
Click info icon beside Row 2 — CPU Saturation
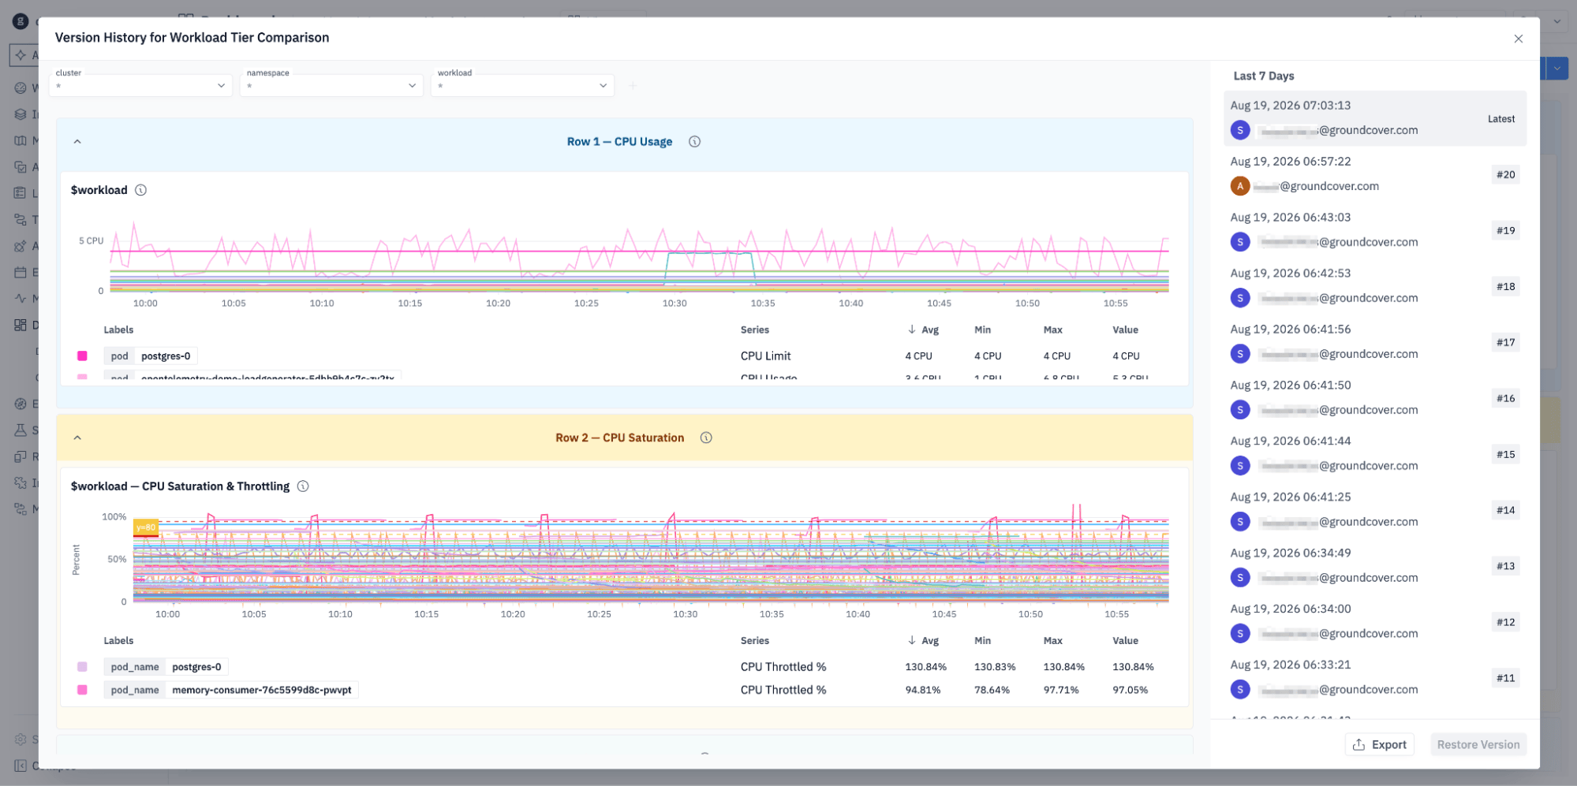coord(706,438)
